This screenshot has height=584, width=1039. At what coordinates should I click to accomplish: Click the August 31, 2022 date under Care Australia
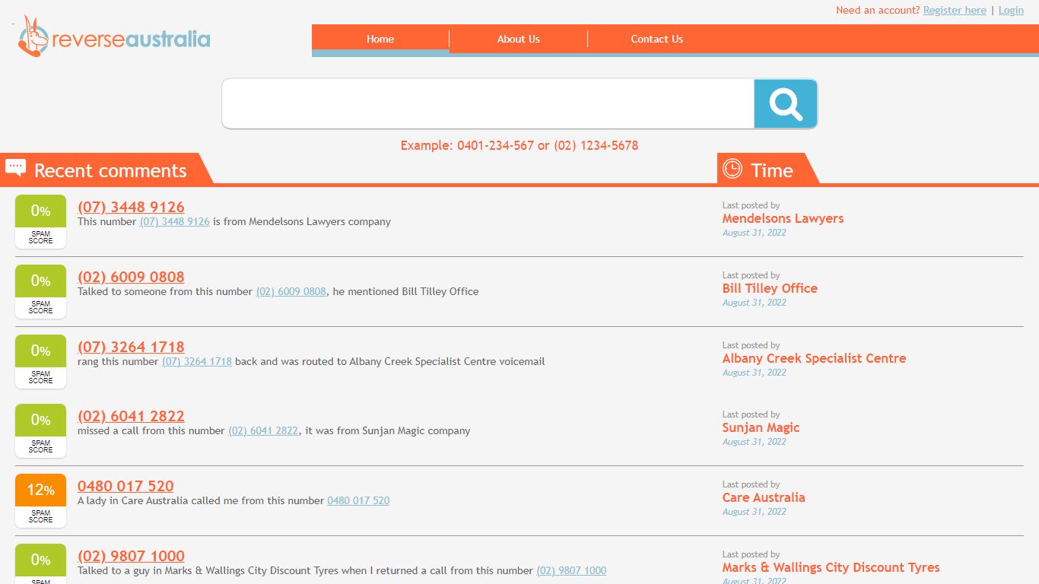(755, 512)
